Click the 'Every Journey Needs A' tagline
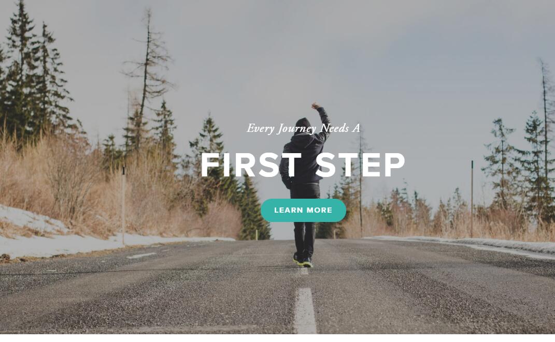Screen dimensions: 555x342 pyautogui.click(x=303, y=128)
